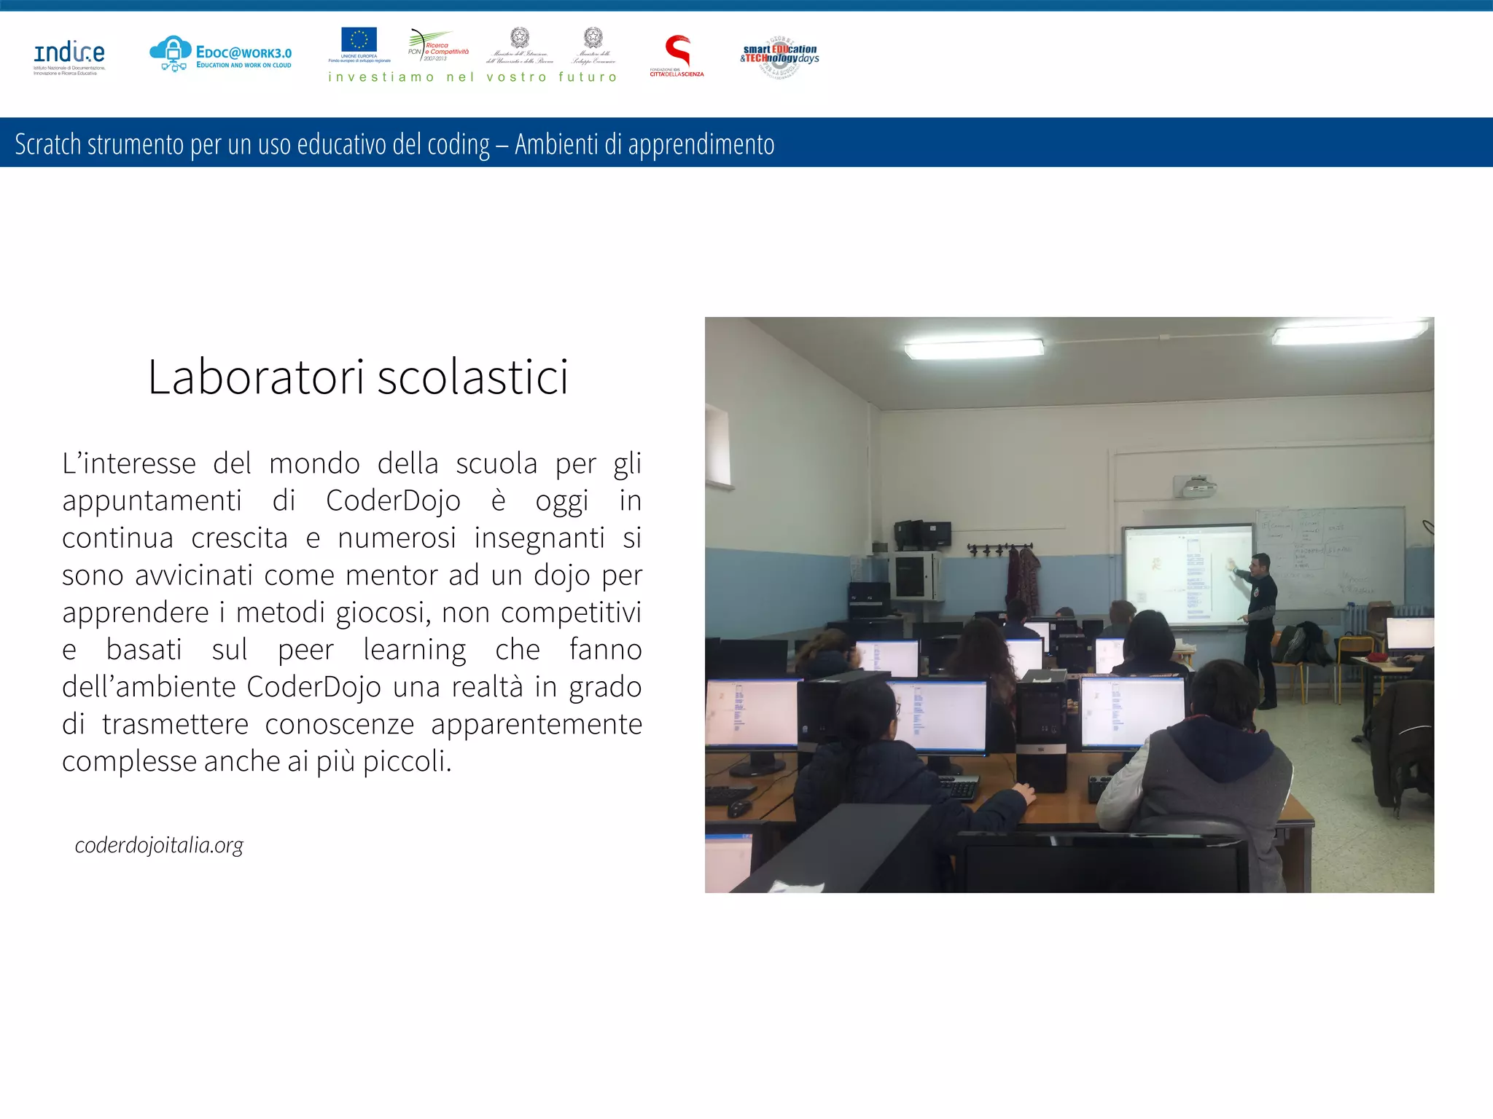Open the coderdojoitalia.org link
This screenshot has height=1119, width=1493.
159,845
